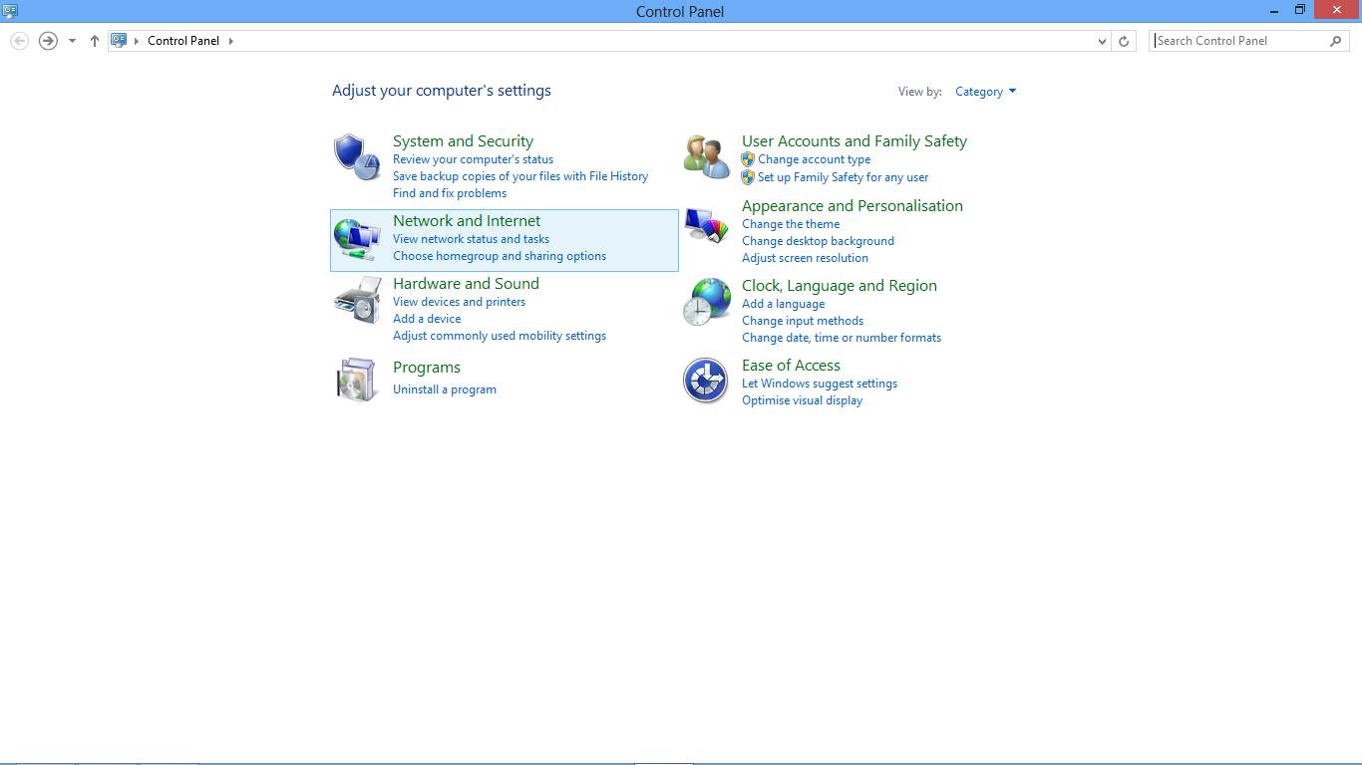Open the Network and Internet globe icon

[357, 240]
